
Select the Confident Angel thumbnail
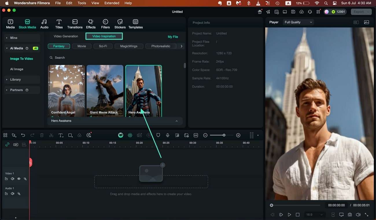pos(66,91)
